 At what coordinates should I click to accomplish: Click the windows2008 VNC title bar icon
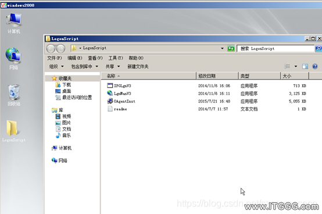pos(3,5)
